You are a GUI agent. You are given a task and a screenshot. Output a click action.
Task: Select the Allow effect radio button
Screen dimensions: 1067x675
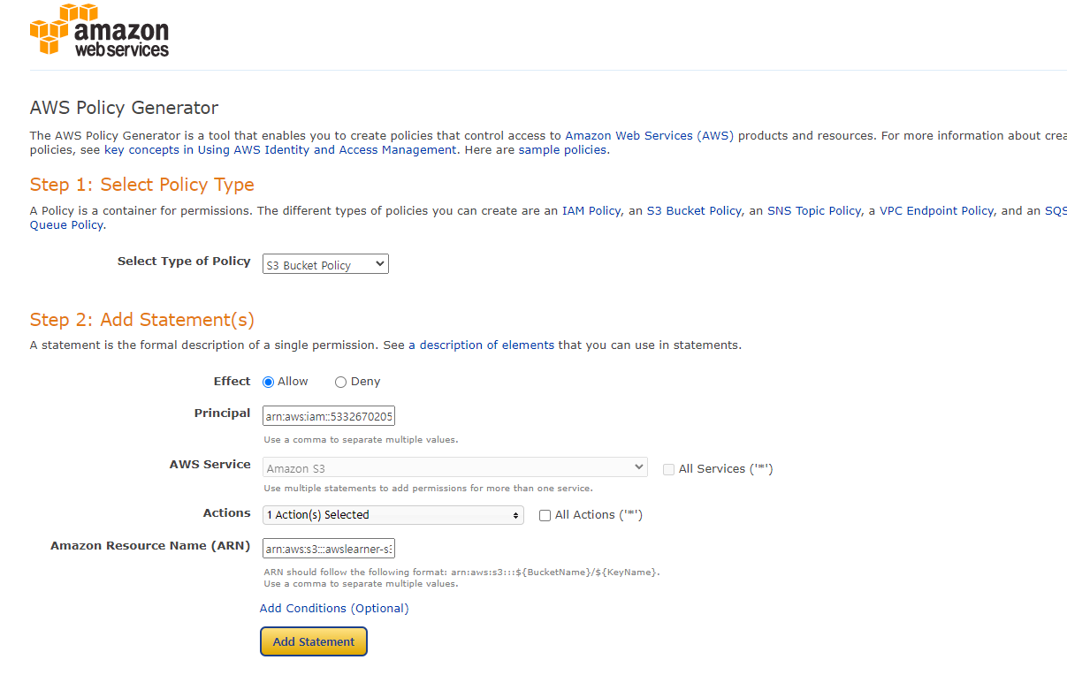tap(269, 382)
